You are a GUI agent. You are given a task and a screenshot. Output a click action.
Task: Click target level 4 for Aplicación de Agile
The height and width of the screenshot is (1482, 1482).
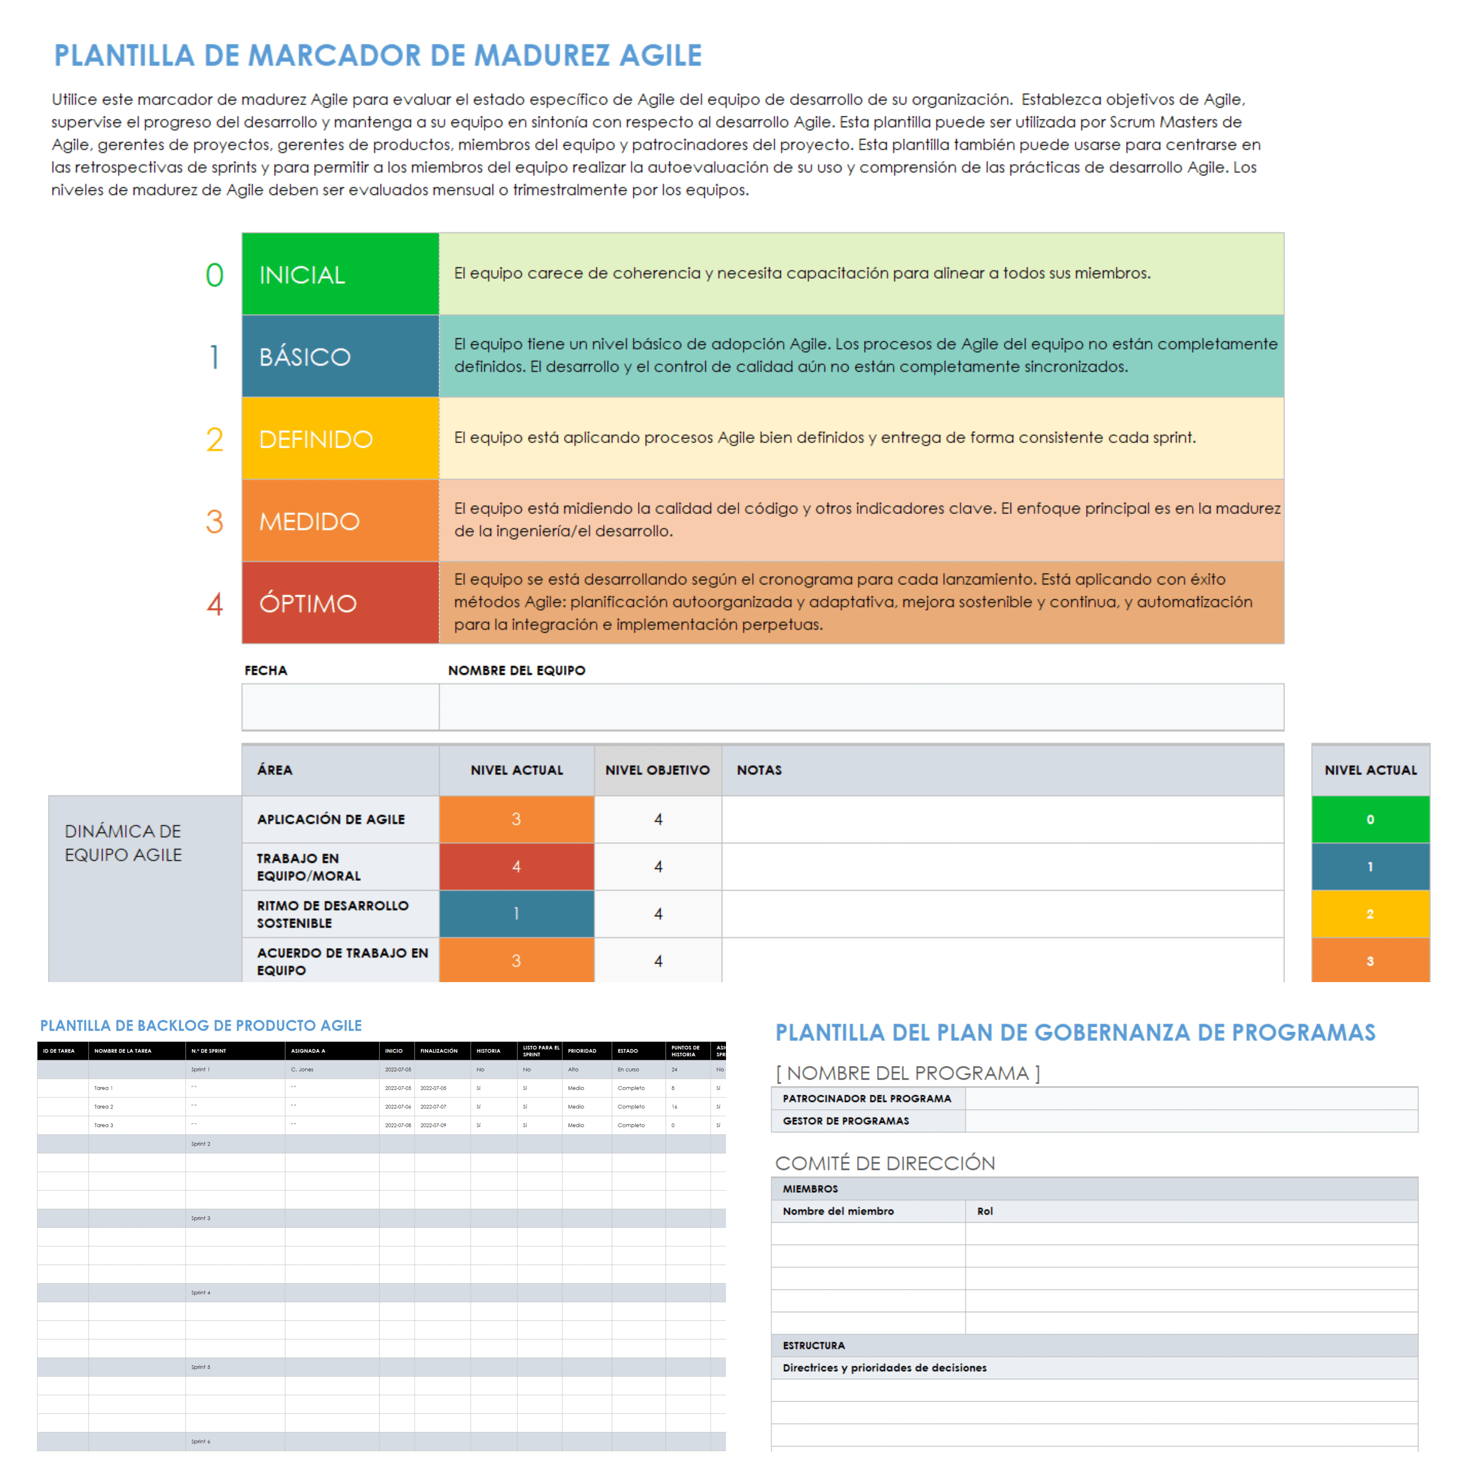[658, 819]
